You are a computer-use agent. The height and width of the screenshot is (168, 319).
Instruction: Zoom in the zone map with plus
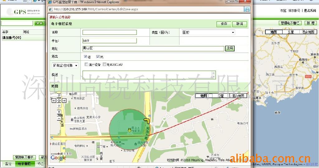coord(59,112)
